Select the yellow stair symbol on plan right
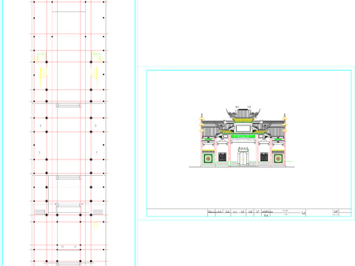355x266 pixels. pos(95,76)
